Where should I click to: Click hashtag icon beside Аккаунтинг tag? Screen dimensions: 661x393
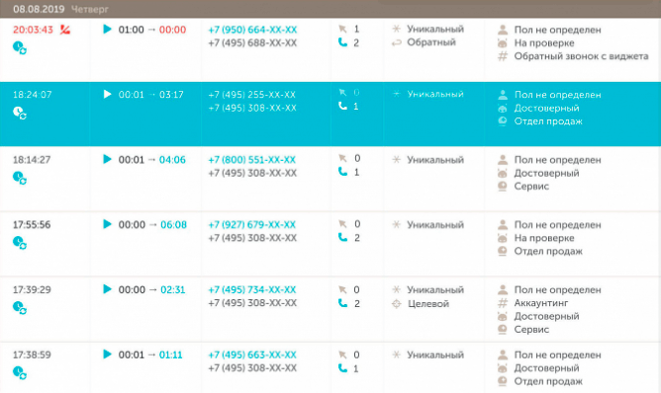503,303
